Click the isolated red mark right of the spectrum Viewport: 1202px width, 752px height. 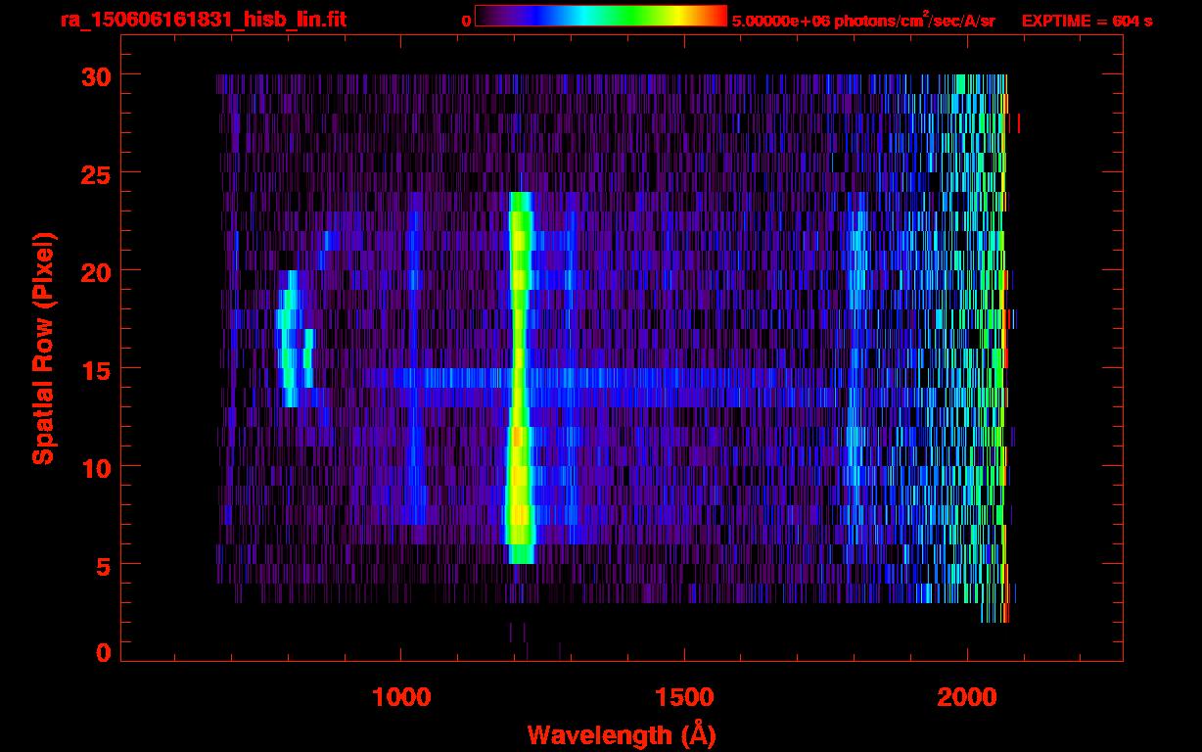pos(1019,123)
